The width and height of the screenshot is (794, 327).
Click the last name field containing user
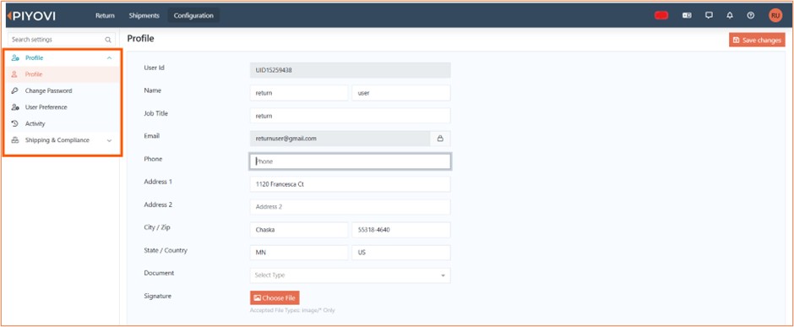pos(401,93)
